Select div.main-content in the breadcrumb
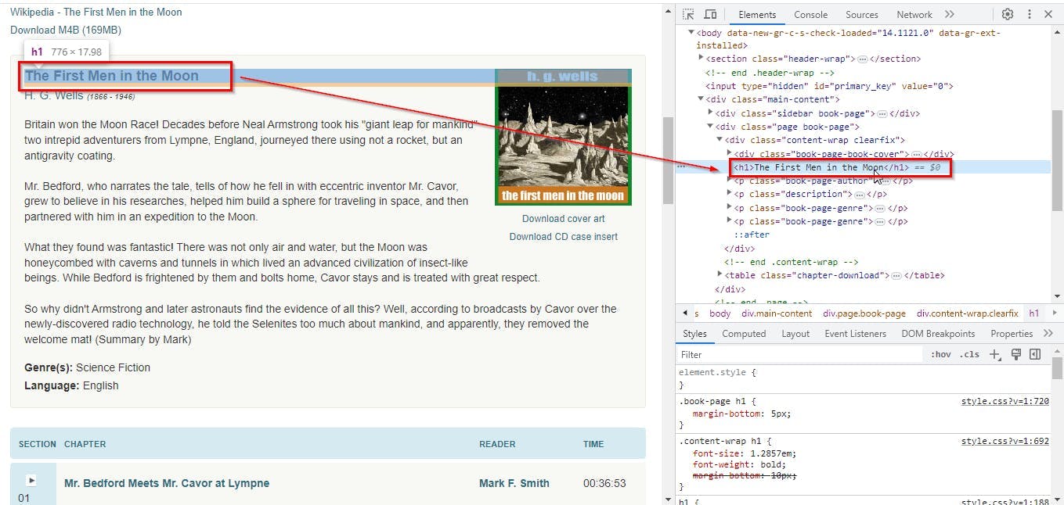Viewport: 1064px width, 505px height. (x=777, y=313)
